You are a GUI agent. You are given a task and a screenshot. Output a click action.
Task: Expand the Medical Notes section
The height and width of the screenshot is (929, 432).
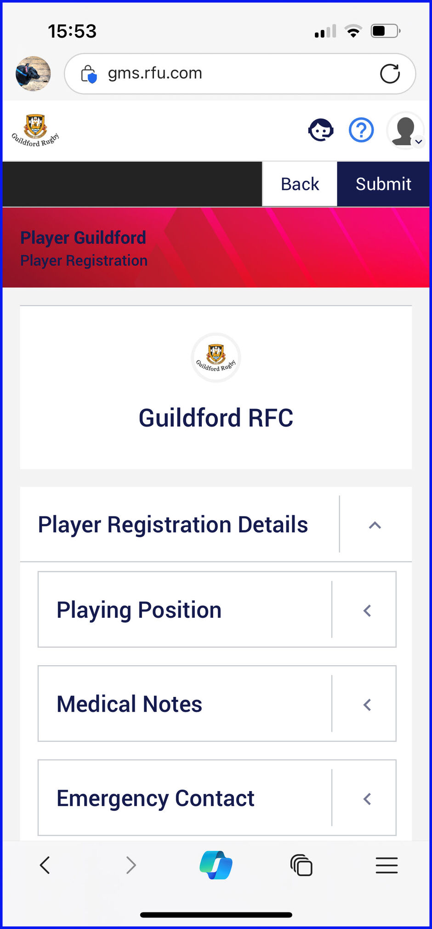pyautogui.click(x=367, y=705)
